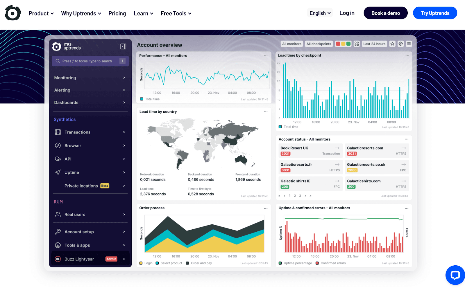The width and height of the screenshot is (465, 288).
Task: Click the Browser compass icon
Action: click(x=58, y=145)
